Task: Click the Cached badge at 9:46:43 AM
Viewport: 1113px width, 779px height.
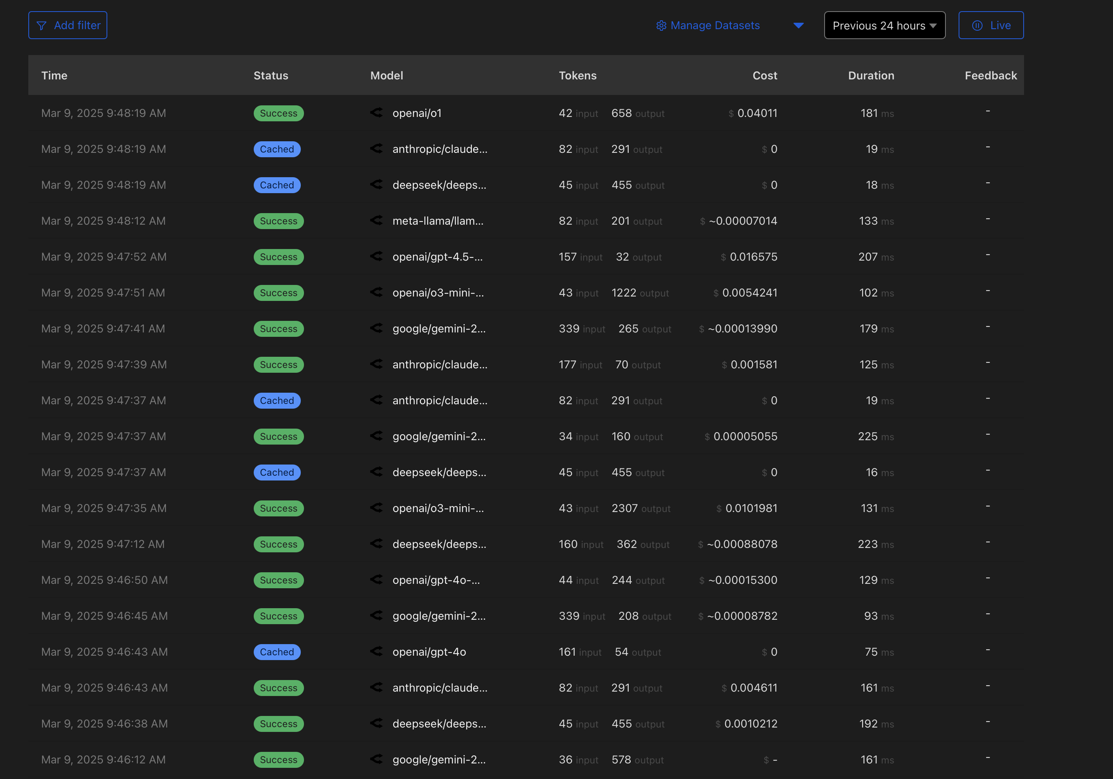Action: pos(277,652)
